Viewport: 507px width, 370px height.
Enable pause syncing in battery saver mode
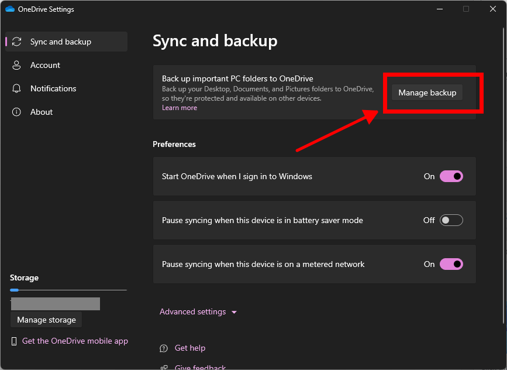coord(451,220)
